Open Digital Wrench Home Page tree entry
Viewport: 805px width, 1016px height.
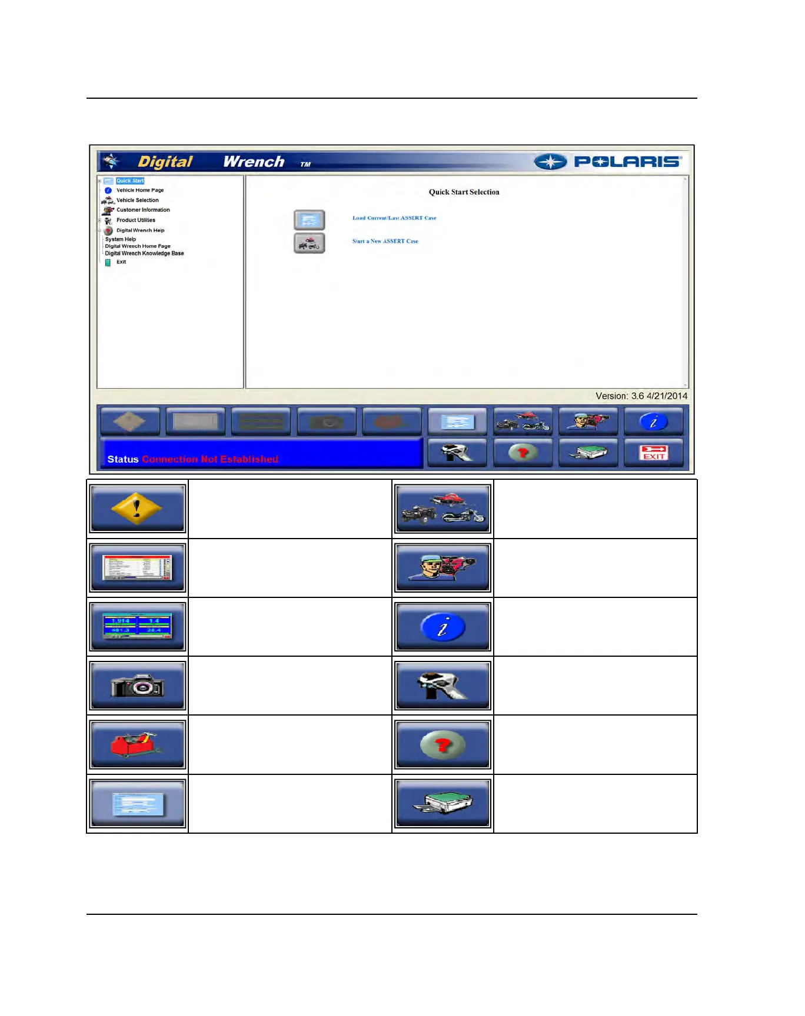[x=138, y=246]
